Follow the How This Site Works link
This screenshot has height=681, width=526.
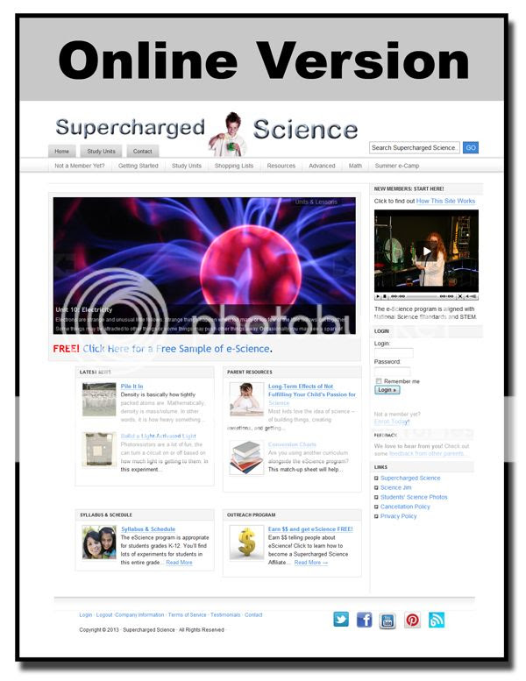(445, 201)
